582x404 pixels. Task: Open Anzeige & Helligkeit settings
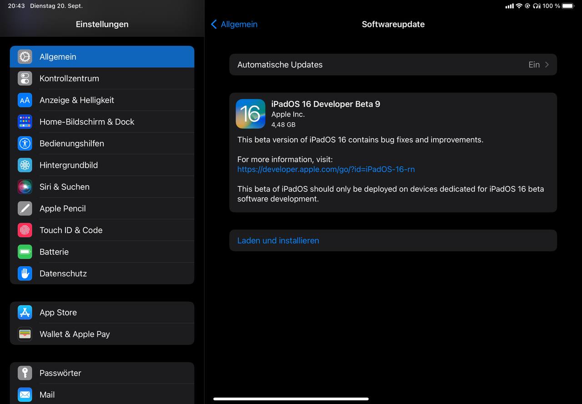[102, 100]
